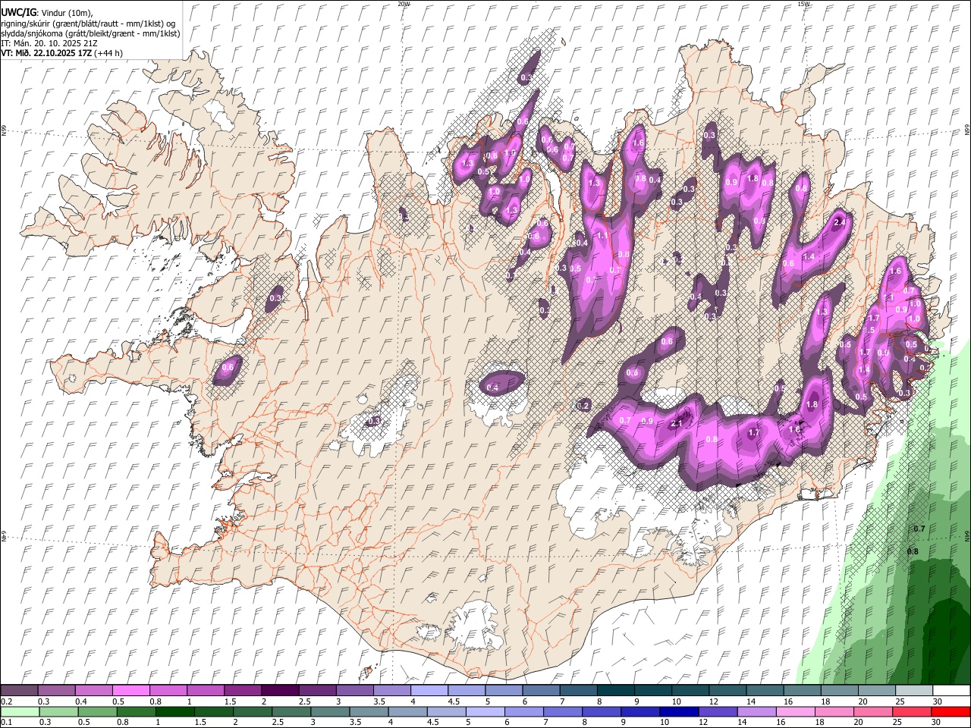Image resolution: width=971 pixels, height=728 pixels.
Task: Click the bold 'UWC/IG' title text
Action: pyautogui.click(x=17, y=13)
